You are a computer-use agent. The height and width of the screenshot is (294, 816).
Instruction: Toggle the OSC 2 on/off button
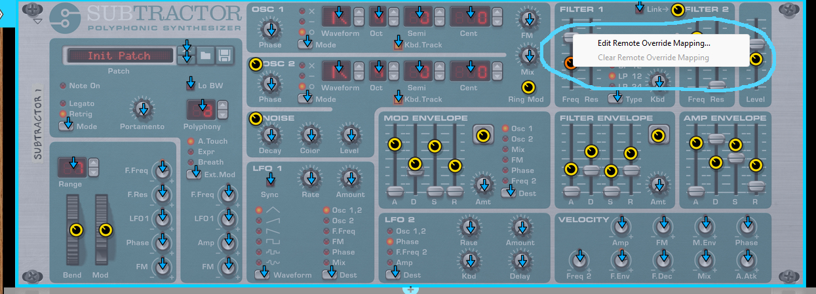pyautogui.click(x=256, y=64)
